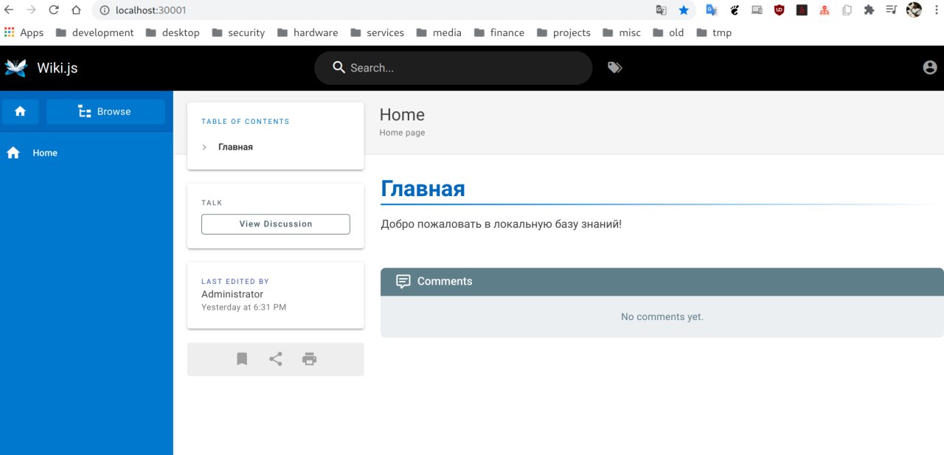Click the browser profile avatar
944x455 pixels.
[914, 10]
